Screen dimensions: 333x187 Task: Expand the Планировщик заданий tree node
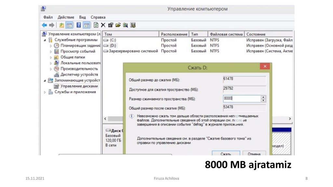coord(51,46)
